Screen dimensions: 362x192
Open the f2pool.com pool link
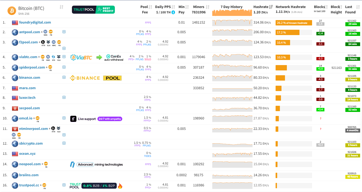coord(28,42)
